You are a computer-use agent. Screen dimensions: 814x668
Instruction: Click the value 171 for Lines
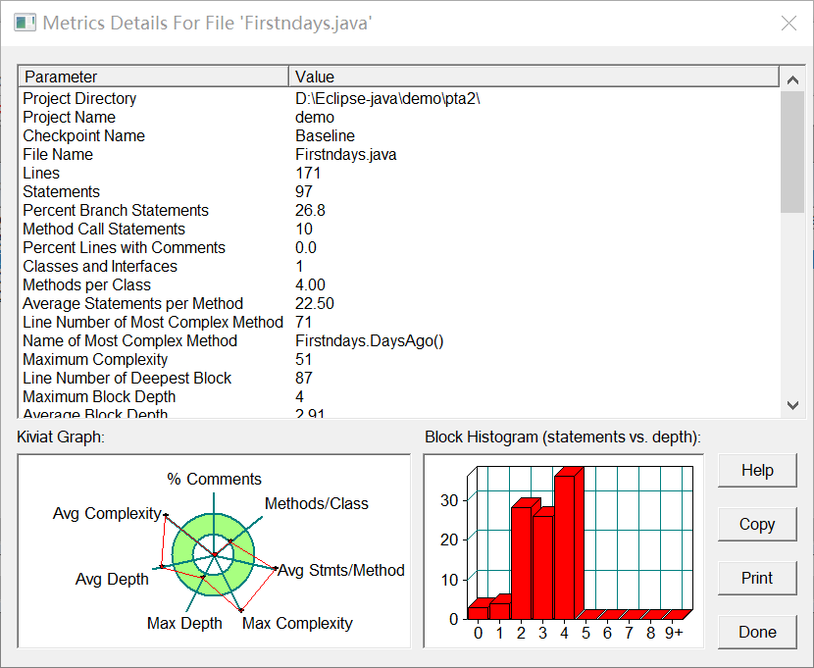tap(308, 174)
